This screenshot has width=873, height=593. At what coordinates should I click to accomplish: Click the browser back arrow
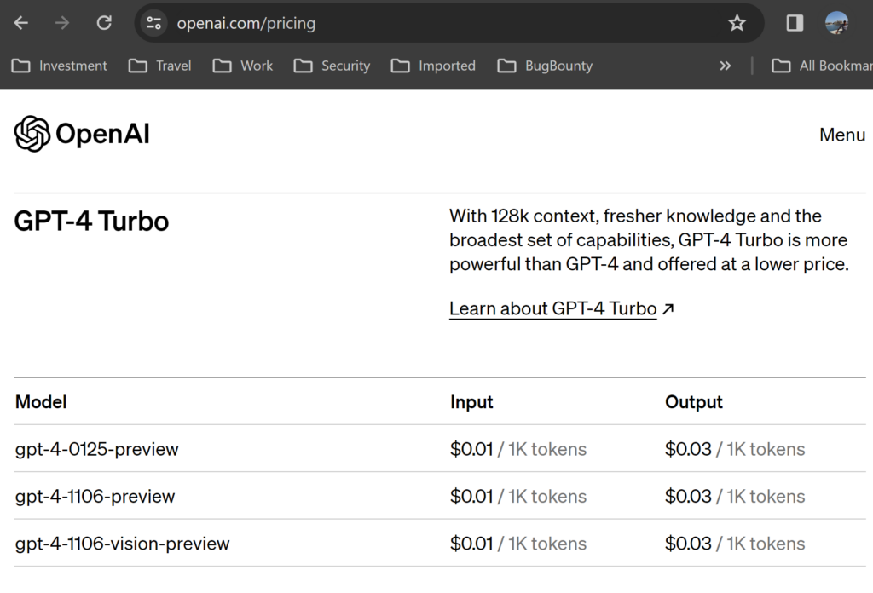(x=21, y=23)
